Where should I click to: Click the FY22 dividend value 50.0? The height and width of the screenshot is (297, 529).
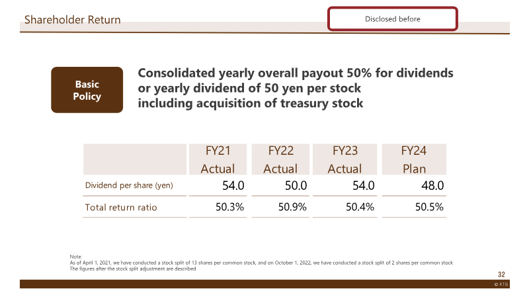(296, 186)
